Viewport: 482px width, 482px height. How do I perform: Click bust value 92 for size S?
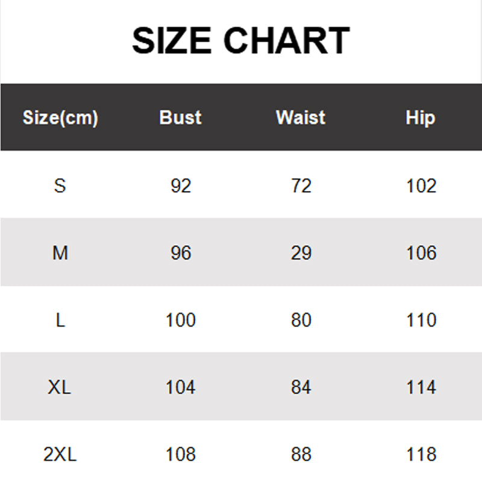(x=180, y=186)
